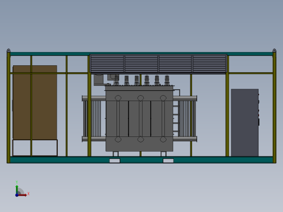The image size is (283, 212).
Task: Select the far-right olive corner post
Action: [x=274, y=108]
